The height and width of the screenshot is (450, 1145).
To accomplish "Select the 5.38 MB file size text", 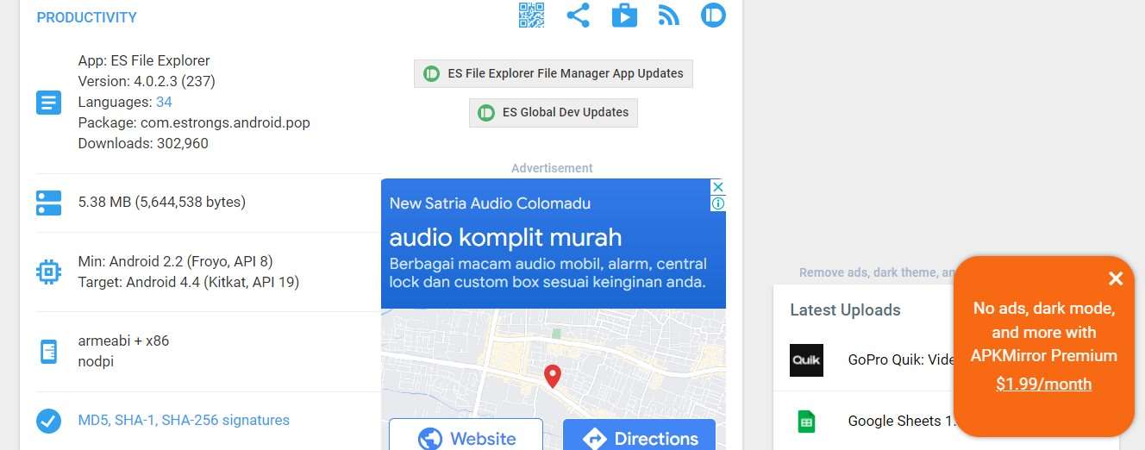I will [x=162, y=202].
